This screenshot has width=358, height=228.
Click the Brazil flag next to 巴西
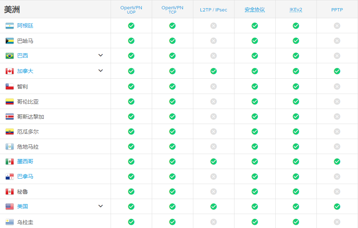(x=10, y=56)
